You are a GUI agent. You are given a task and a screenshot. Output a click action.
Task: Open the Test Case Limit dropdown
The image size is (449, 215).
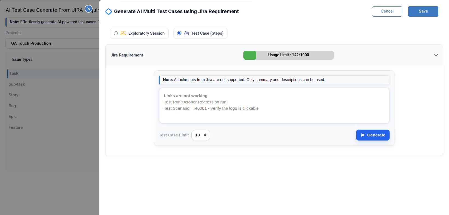(201, 135)
